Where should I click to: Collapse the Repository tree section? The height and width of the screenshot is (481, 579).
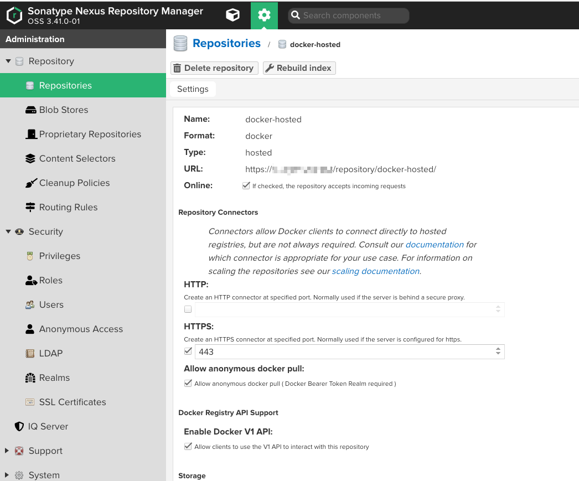point(8,61)
